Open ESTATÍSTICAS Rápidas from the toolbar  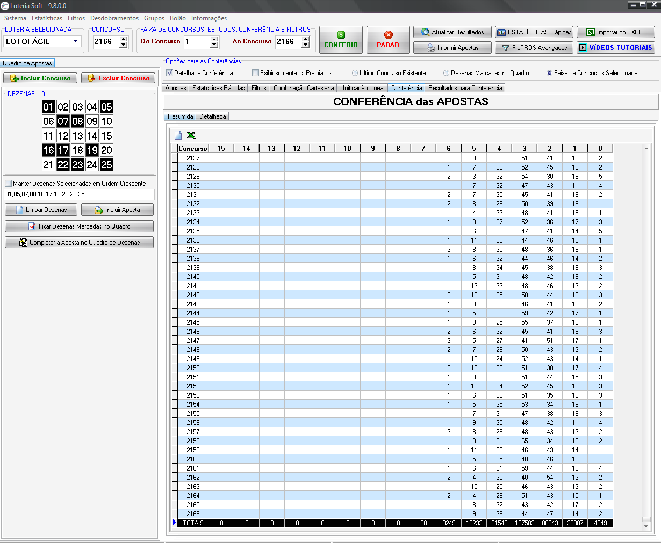(534, 32)
